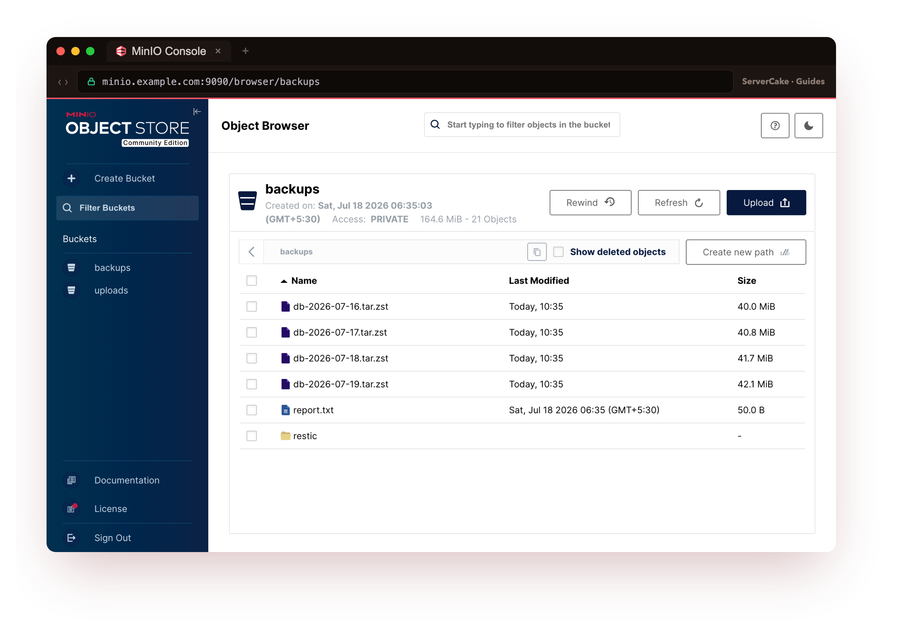
Task: Open the backups bucket in the sidebar
Action: click(x=112, y=268)
